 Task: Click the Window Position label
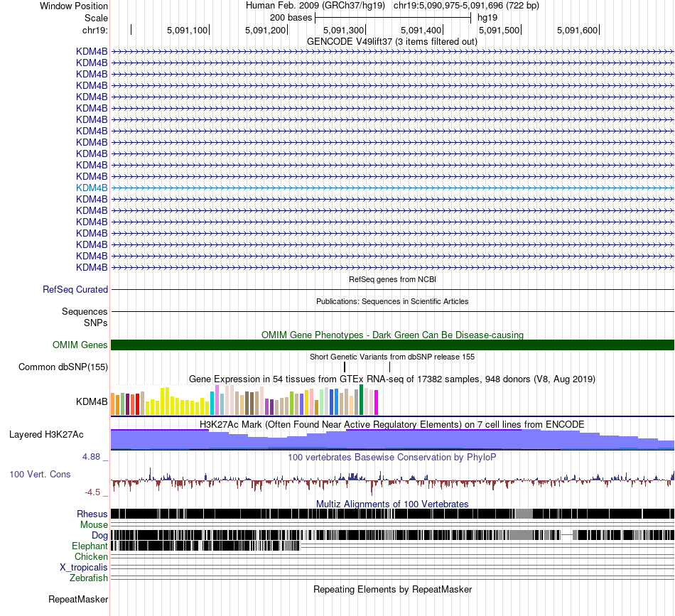click(x=74, y=6)
